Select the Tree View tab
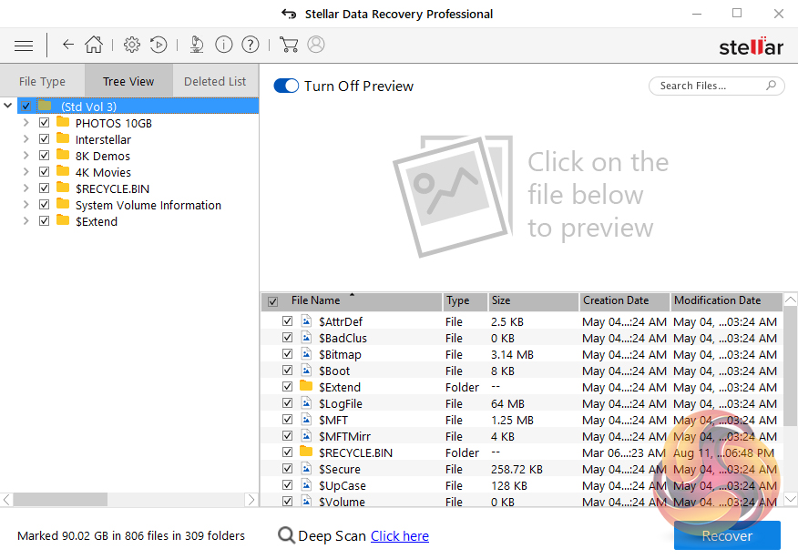 128,81
